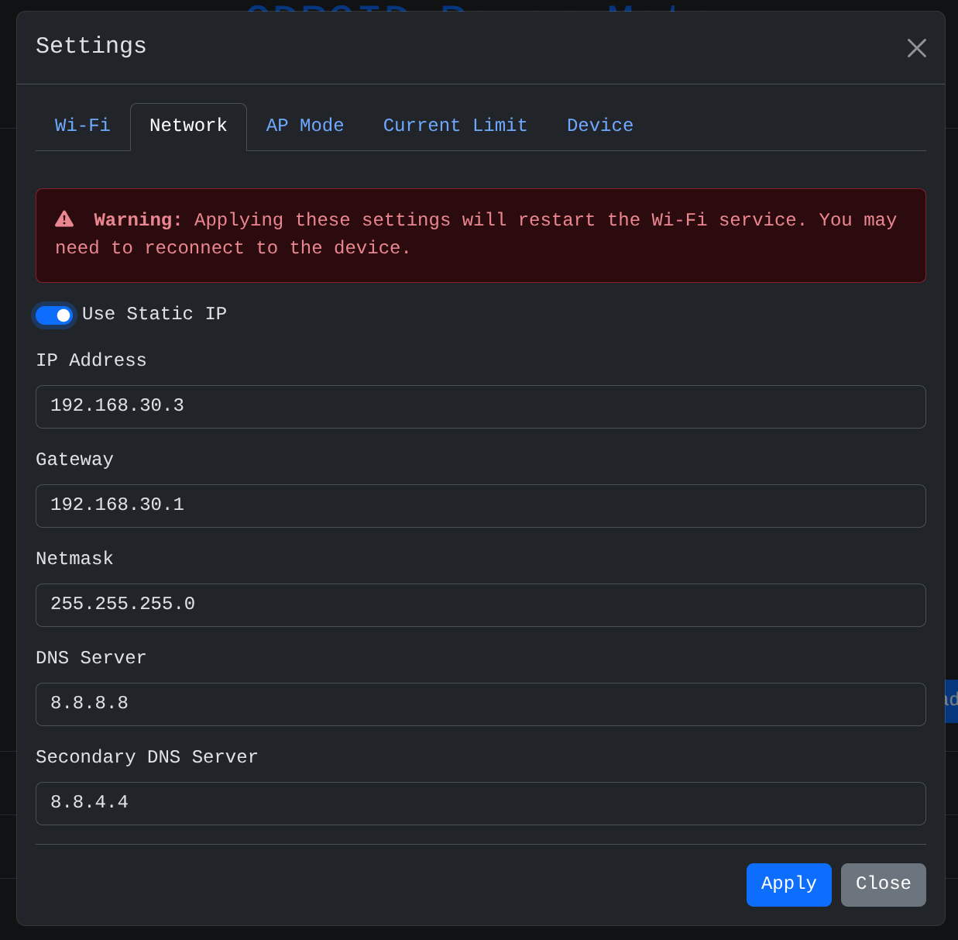Open the Device tab
Viewport: 958px width, 940px height.
(599, 126)
